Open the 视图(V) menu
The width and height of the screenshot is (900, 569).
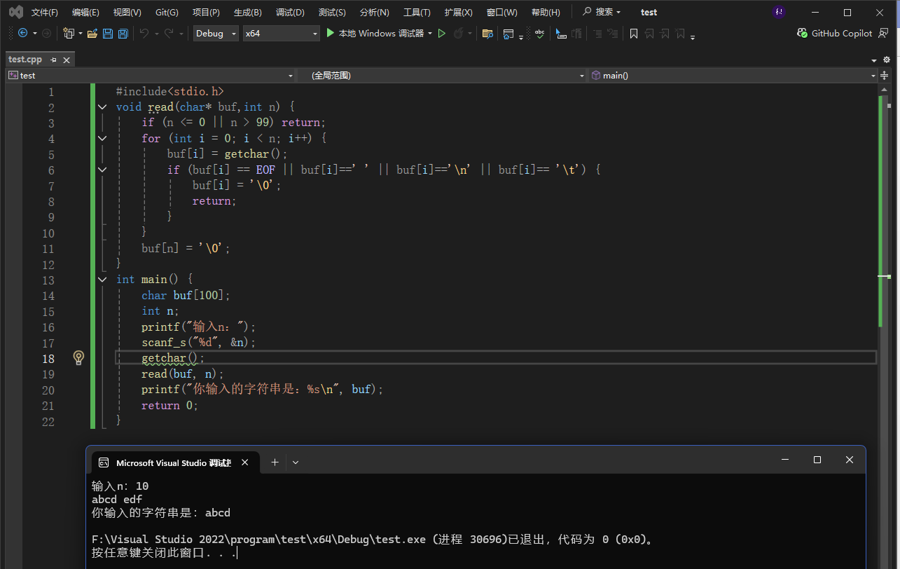pos(127,13)
